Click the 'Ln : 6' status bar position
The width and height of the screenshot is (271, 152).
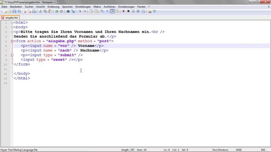[x=167, y=150]
